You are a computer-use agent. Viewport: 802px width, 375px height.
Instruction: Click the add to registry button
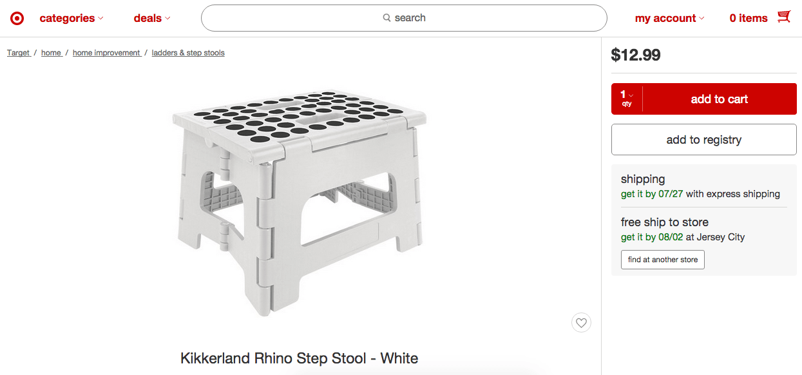pyautogui.click(x=703, y=140)
